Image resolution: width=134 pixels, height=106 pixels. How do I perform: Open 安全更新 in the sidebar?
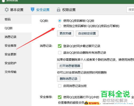point(16,54)
